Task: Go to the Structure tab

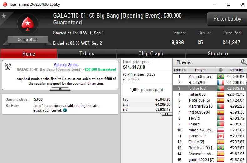Action: [218, 53]
